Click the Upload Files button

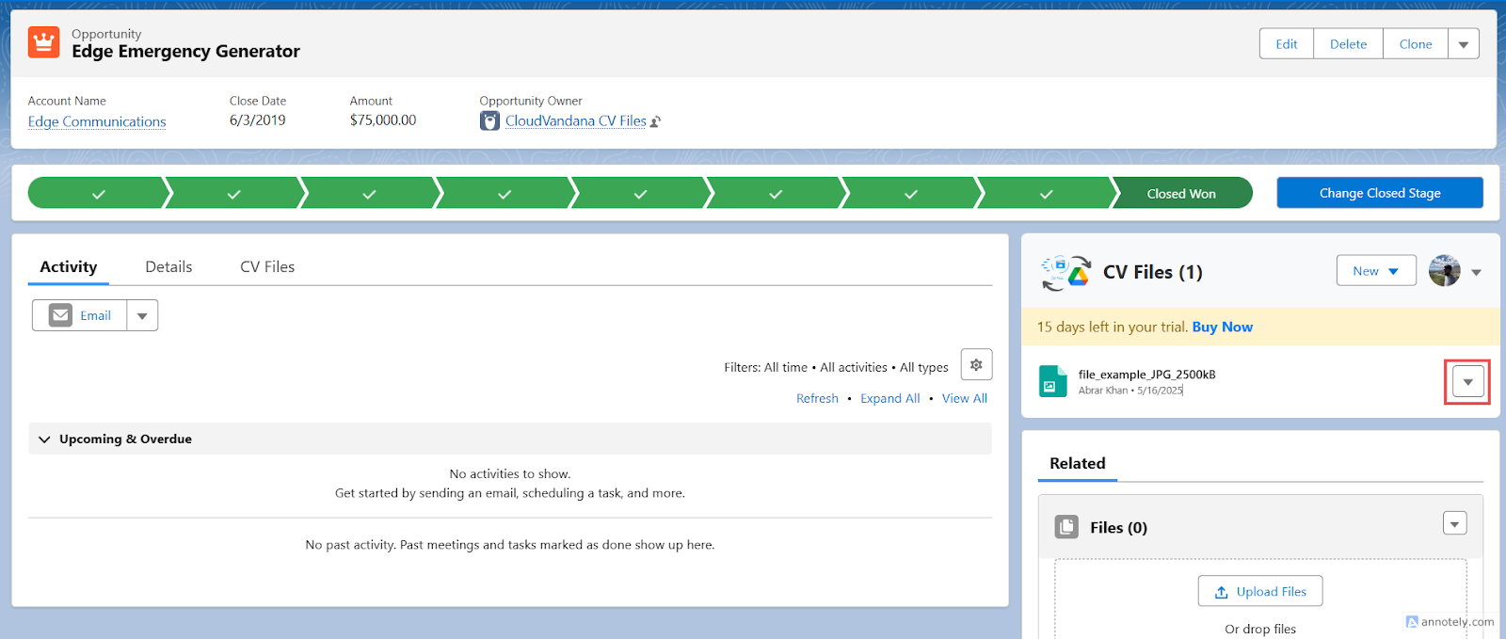[x=1260, y=591]
